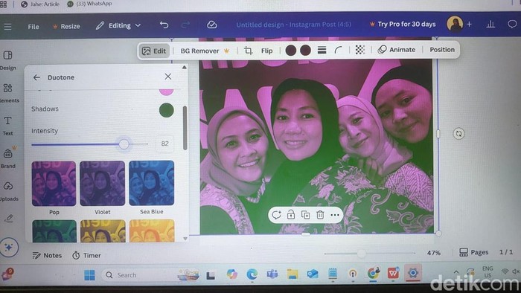Start the Timer tool

point(87,256)
